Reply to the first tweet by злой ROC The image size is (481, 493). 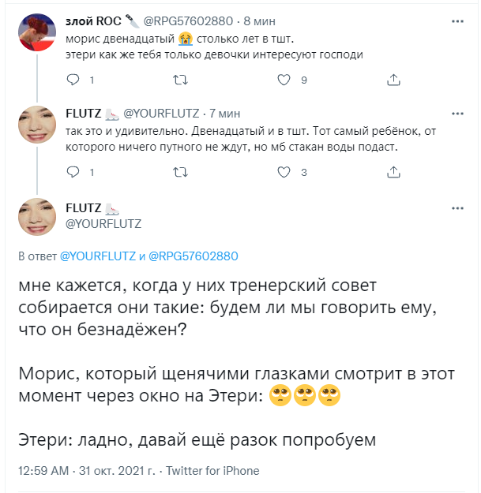coord(73,80)
